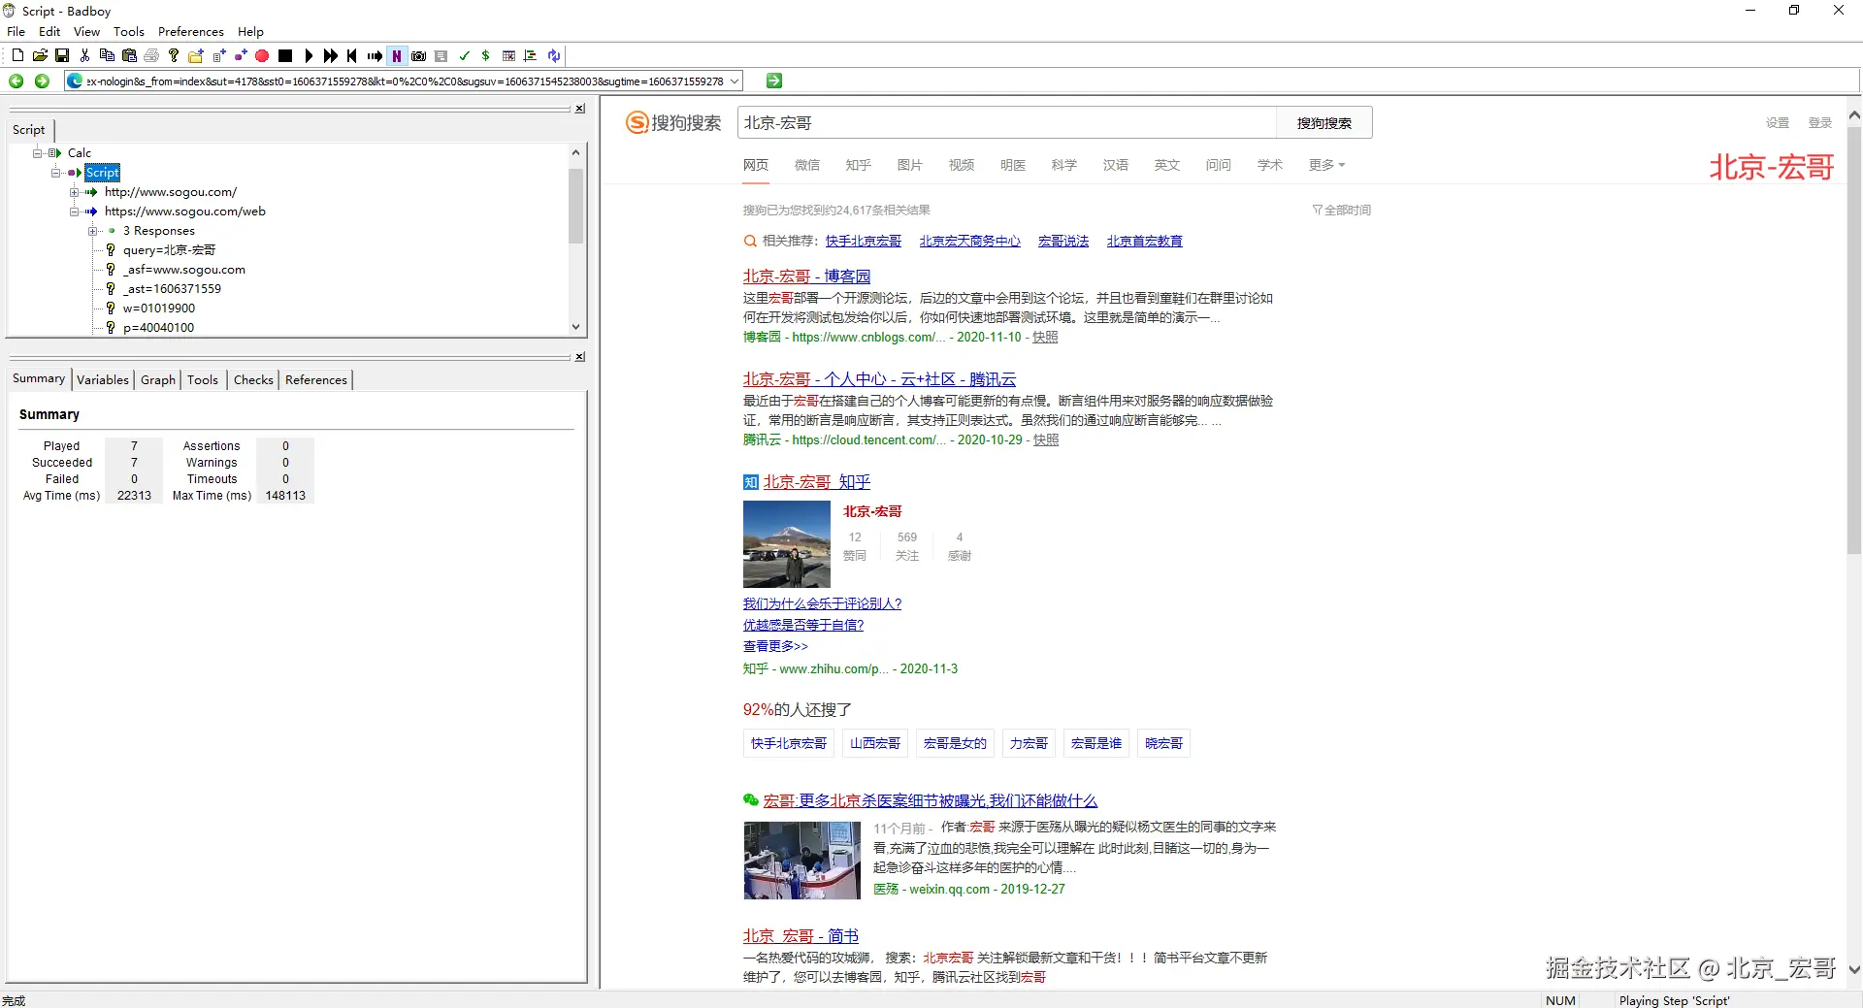The image size is (1863, 1008).
Task: Play the script with the single triangle
Action: click(309, 56)
